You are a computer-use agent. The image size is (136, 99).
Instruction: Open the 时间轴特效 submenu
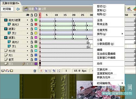coord(109,83)
